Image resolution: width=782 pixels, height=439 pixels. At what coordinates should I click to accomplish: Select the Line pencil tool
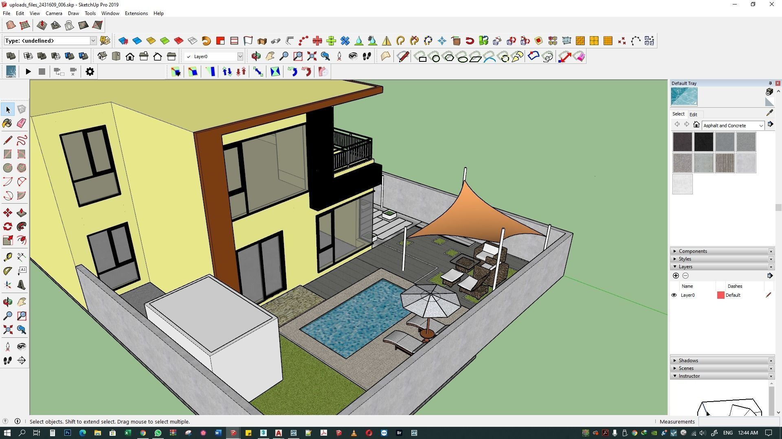[x=7, y=140]
